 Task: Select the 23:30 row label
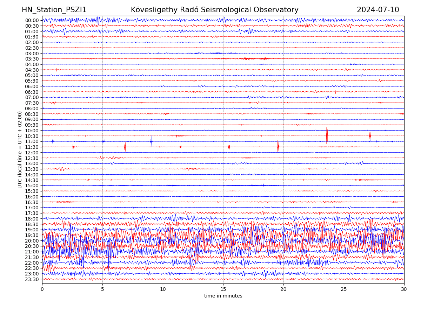(32, 279)
